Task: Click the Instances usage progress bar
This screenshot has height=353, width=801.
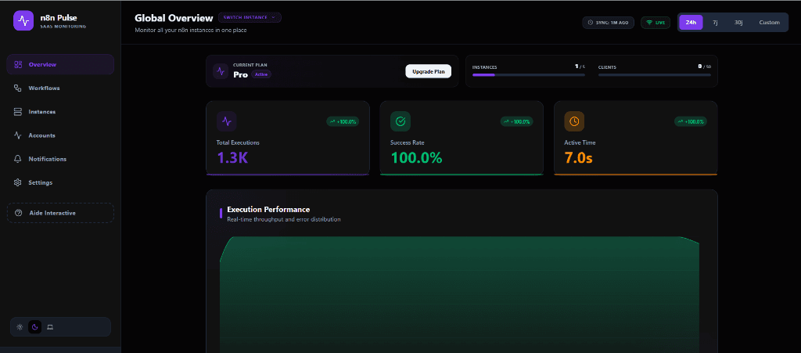Action: click(x=529, y=74)
